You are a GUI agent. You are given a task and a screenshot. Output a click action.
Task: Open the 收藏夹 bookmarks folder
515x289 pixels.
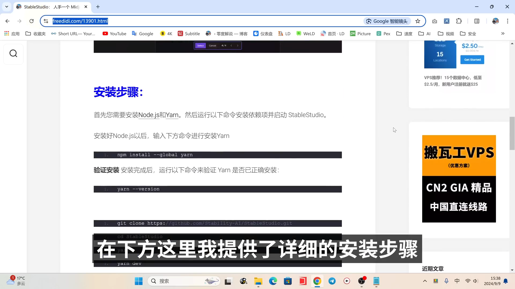coord(35,33)
